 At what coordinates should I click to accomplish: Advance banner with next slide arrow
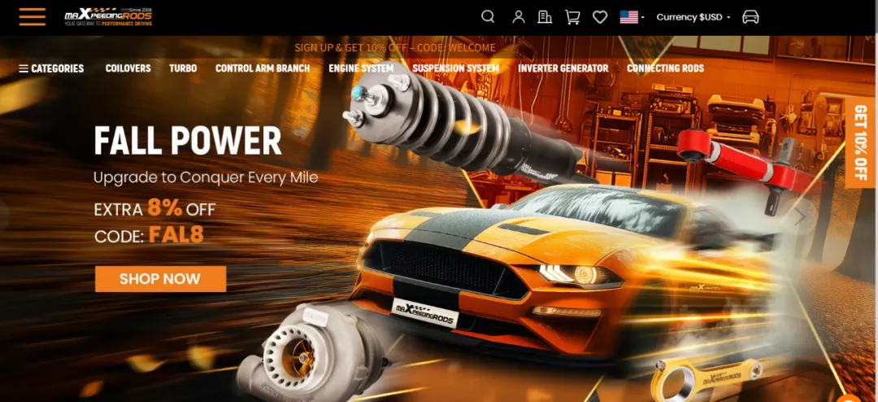[800, 216]
